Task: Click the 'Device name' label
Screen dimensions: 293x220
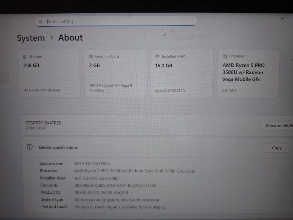Action: 52,163
